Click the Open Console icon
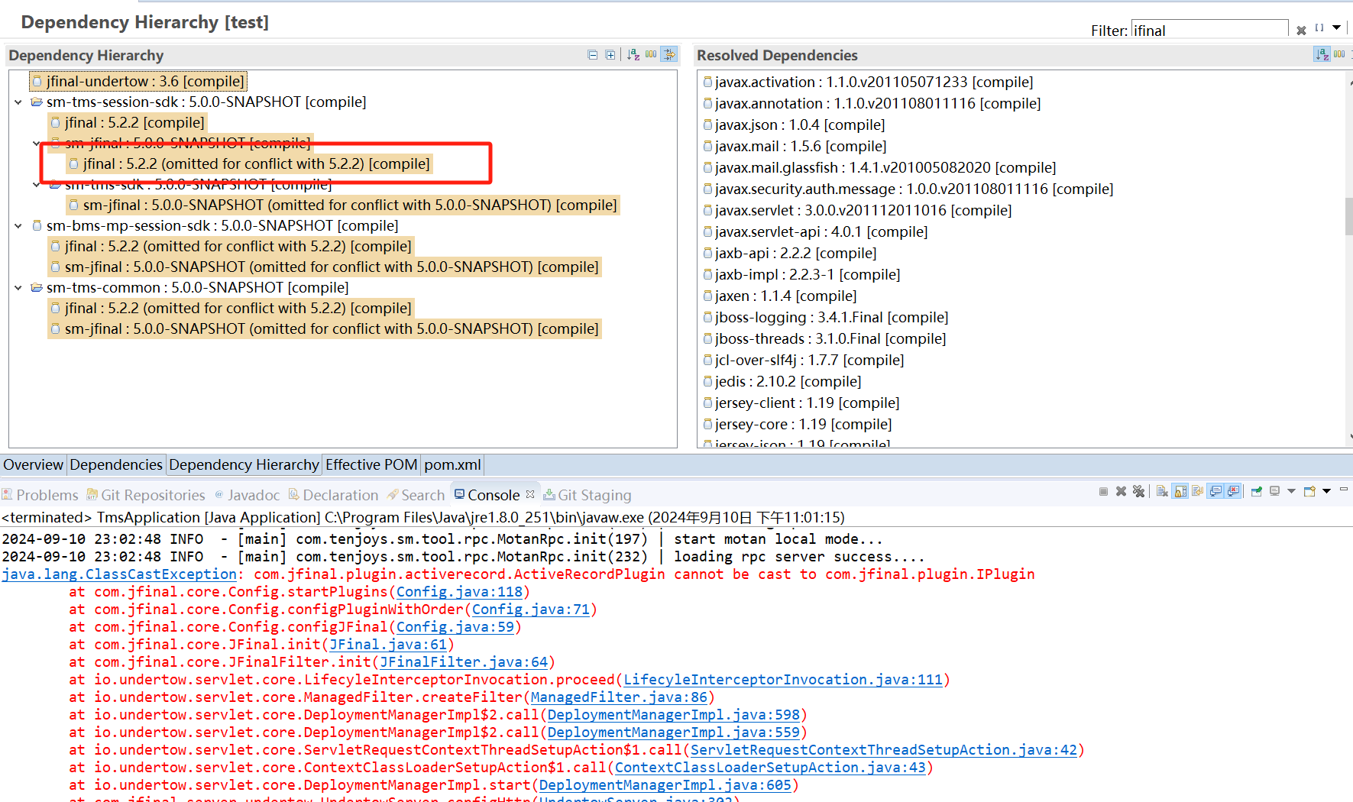Image resolution: width=1353 pixels, height=802 pixels. pyautogui.click(x=1309, y=491)
